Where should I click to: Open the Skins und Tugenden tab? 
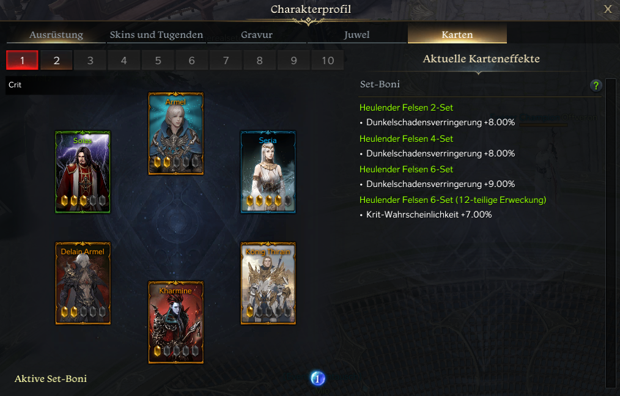coord(156,35)
